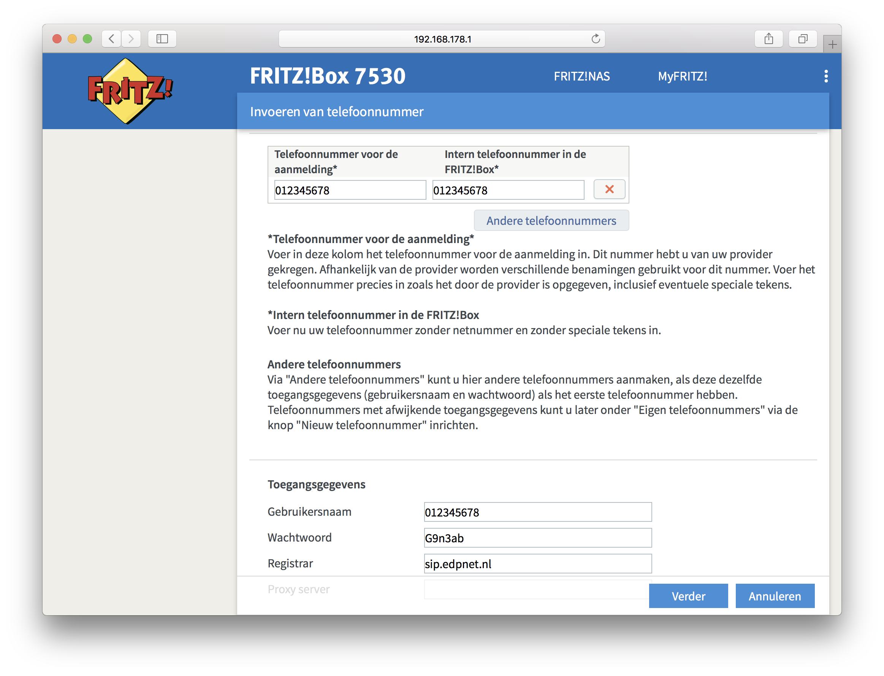Click the address bar 192.168.178.1
The height and width of the screenshot is (676, 884).
point(441,39)
